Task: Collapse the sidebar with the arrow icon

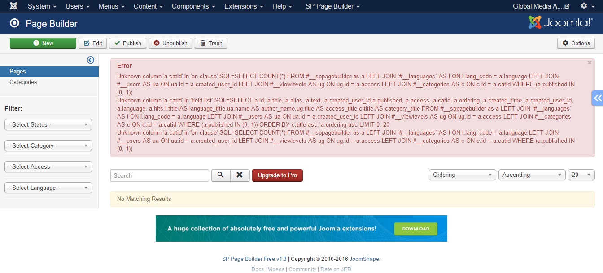Action: (x=91, y=60)
